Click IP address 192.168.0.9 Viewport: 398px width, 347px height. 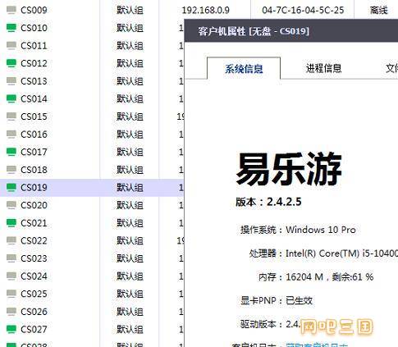(x=206, y=11)
